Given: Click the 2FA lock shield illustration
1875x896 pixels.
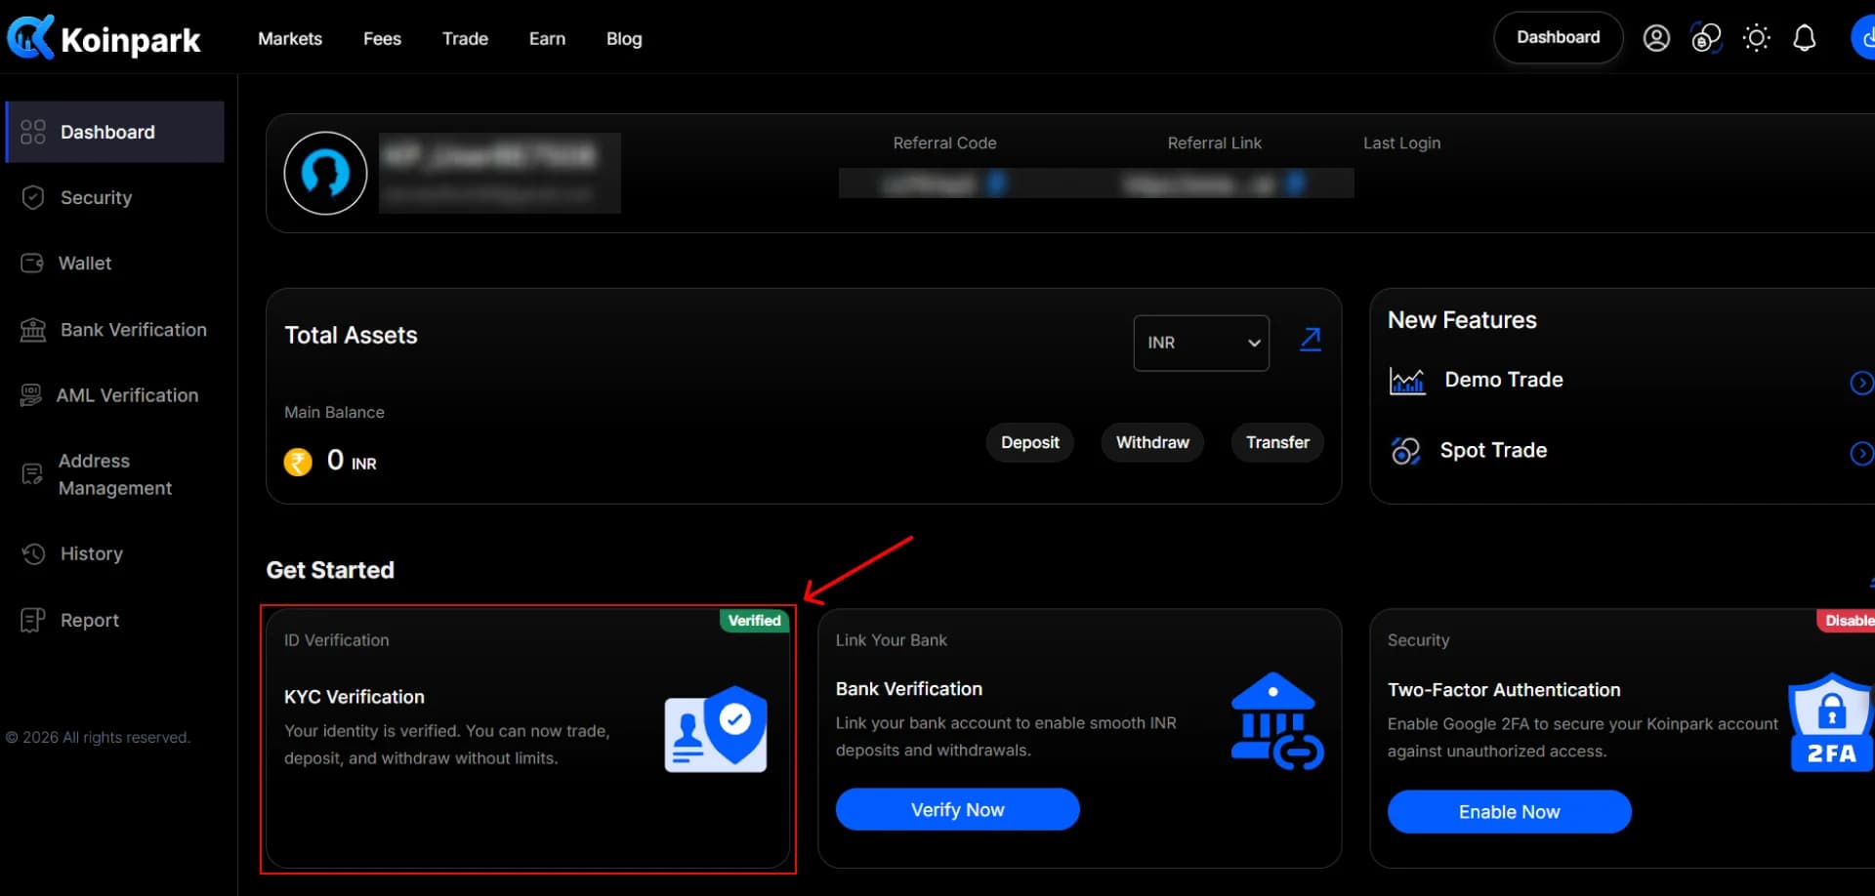Looking at the screenshot, I should (1831, 722).
